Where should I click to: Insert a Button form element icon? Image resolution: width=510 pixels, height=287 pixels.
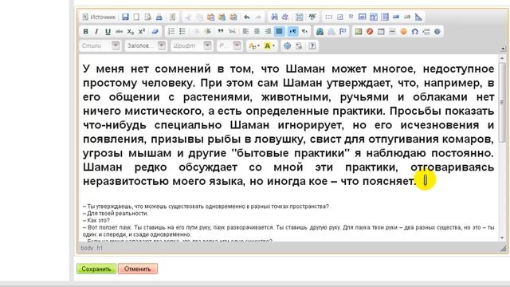[396, 17]
